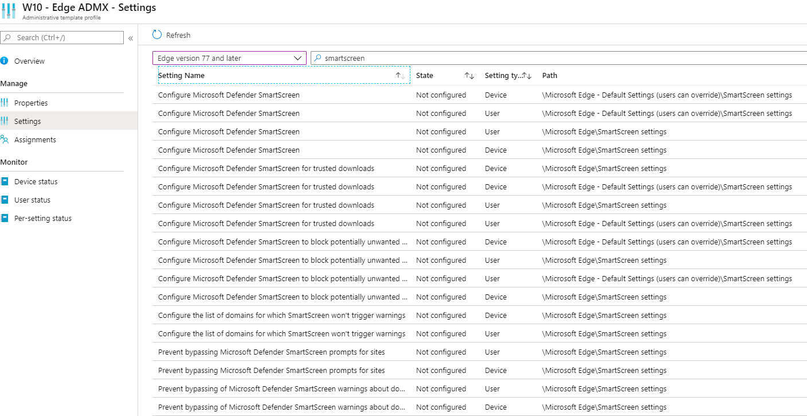Screen dimensions: 807x416
Task: Click the Properties sliders icon
Action: click(x=5, y=103)
